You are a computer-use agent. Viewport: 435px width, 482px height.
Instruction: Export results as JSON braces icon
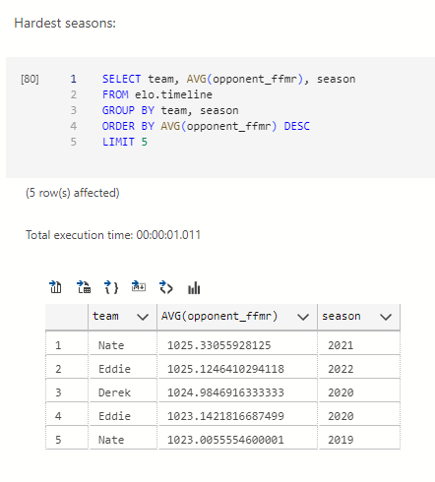click(111, 287)
